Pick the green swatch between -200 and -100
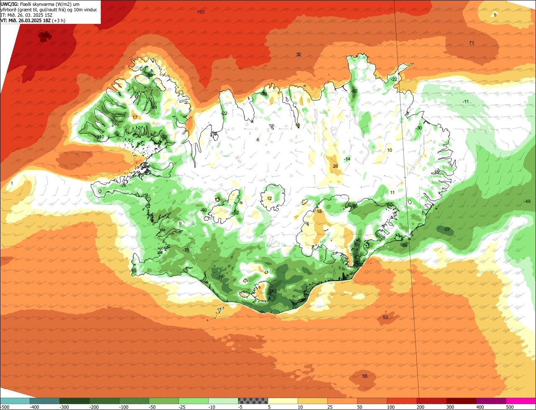 pos(104,401)
